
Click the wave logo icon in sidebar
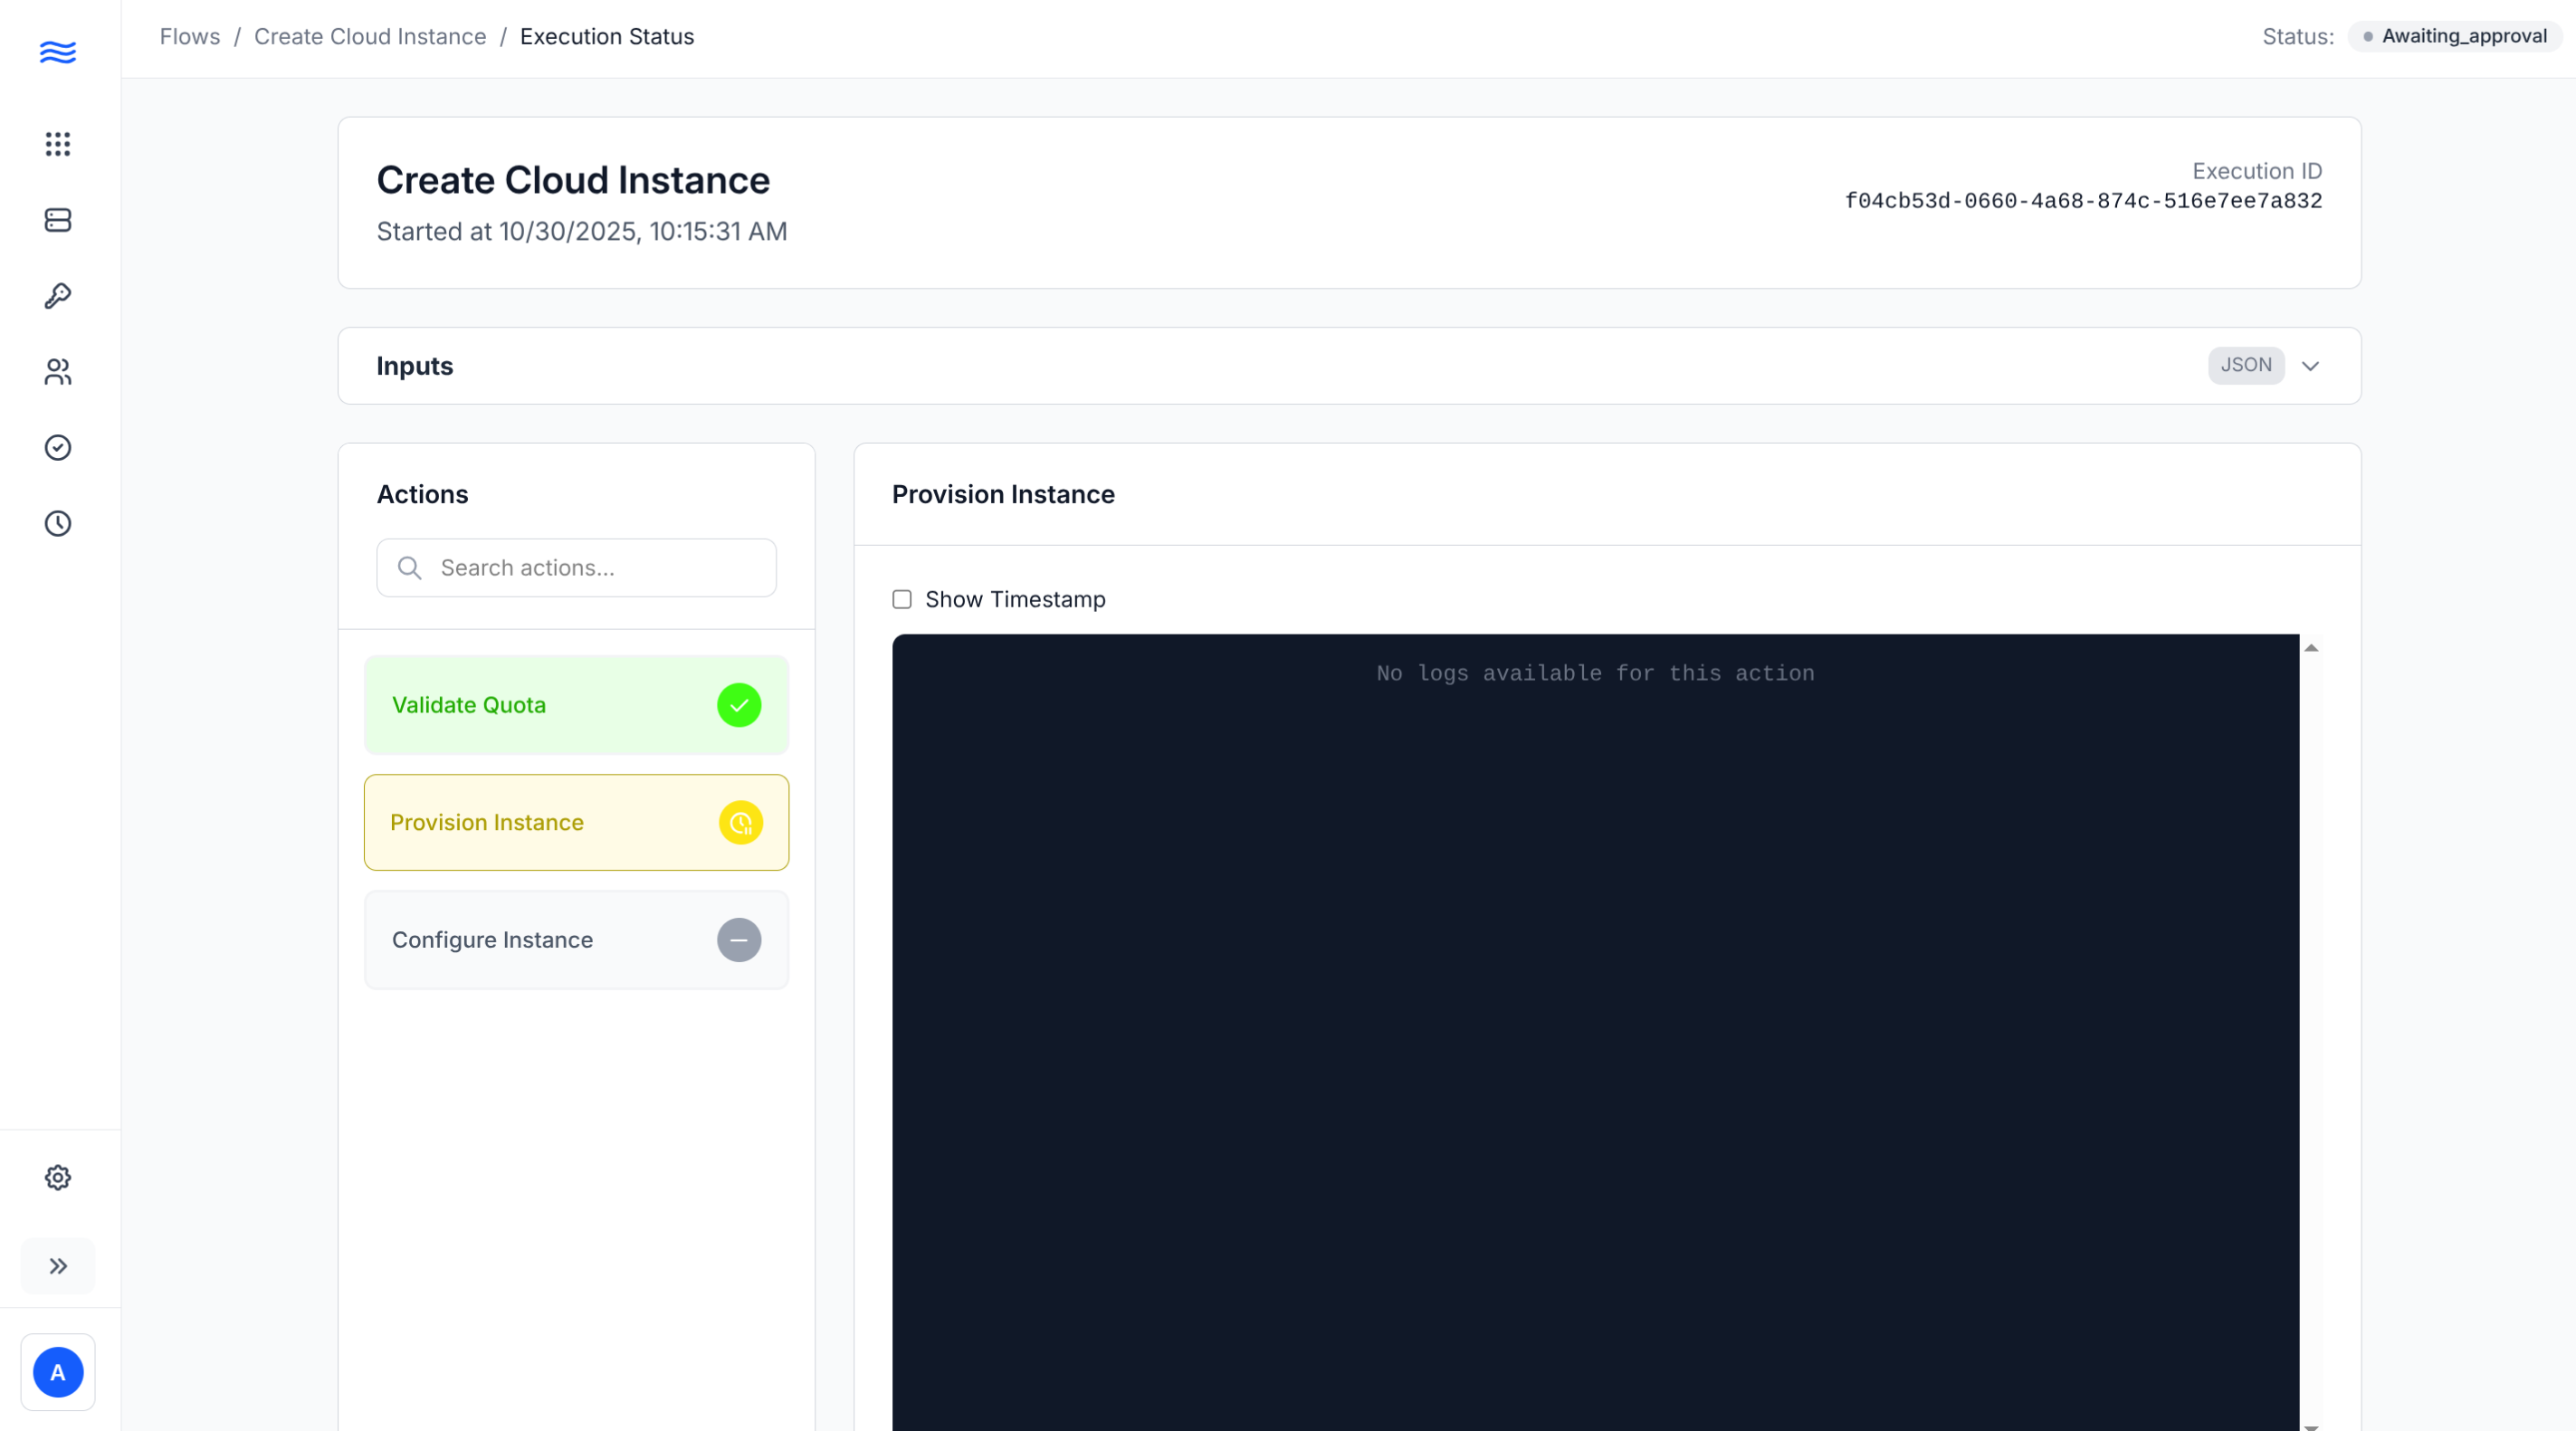coord(58,52)
